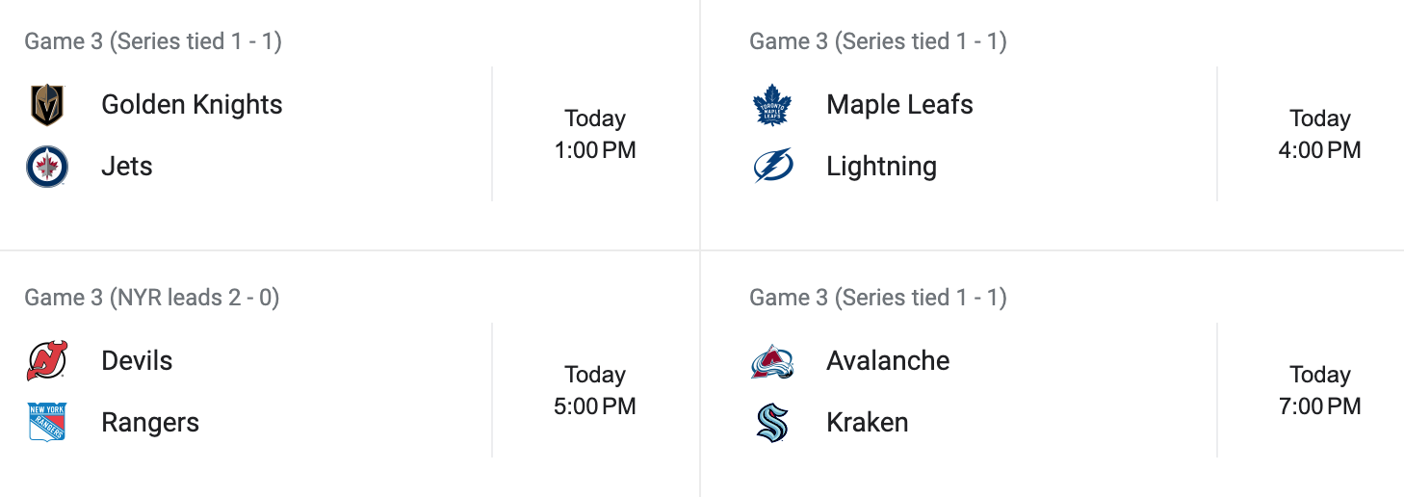The image size is (1404, 497).
Task: Click the Winnipeg Jets team logo
Action: point(46,167)
